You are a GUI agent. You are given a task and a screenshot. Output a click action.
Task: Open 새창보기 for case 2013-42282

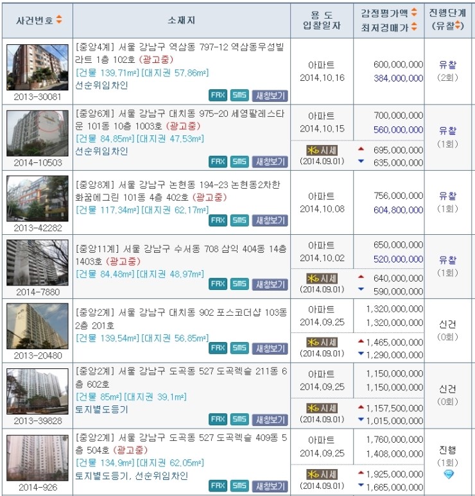pos(270,221)
